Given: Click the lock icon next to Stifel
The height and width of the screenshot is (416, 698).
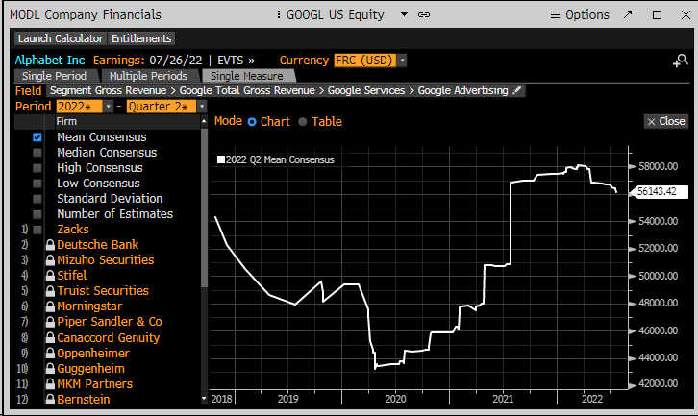Looking at the screenshot, I should coord(50,276).
